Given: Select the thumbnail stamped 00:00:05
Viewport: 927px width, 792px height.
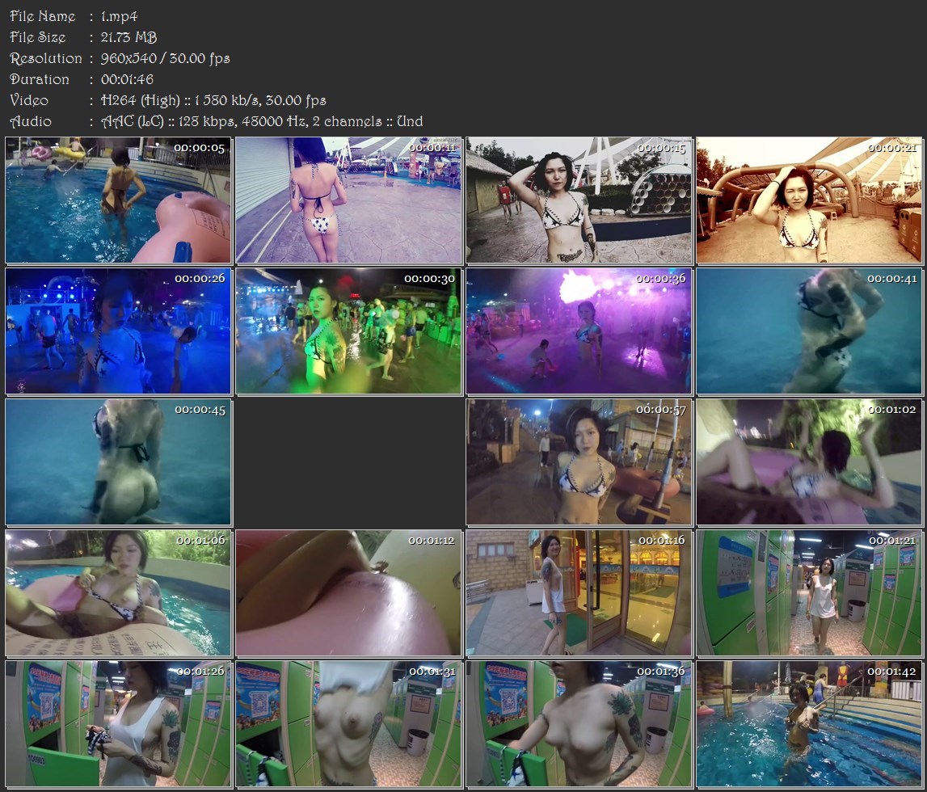Looking at the screenshot, I should [x=118, y=200].
